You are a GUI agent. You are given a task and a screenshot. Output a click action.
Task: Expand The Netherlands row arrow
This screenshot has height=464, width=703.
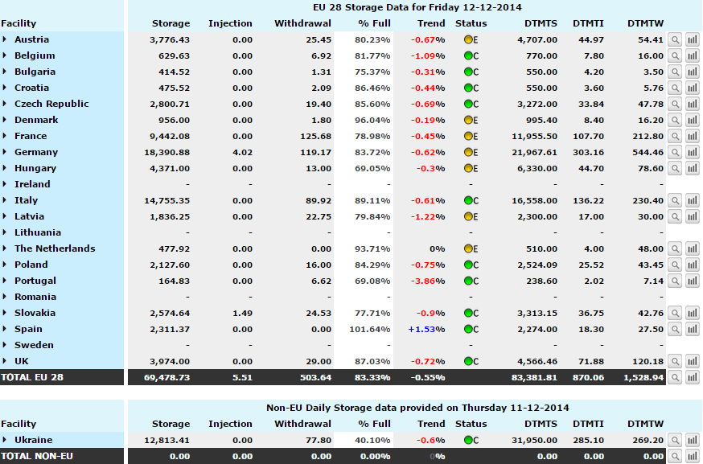coord(5,248)
